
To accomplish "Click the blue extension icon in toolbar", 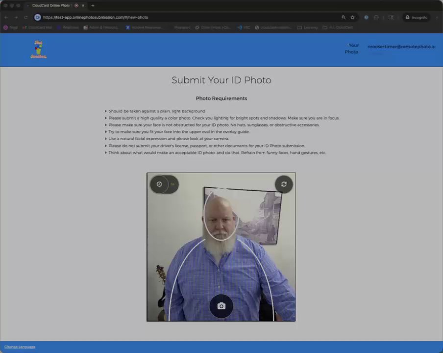I will (x=366, y=17).
